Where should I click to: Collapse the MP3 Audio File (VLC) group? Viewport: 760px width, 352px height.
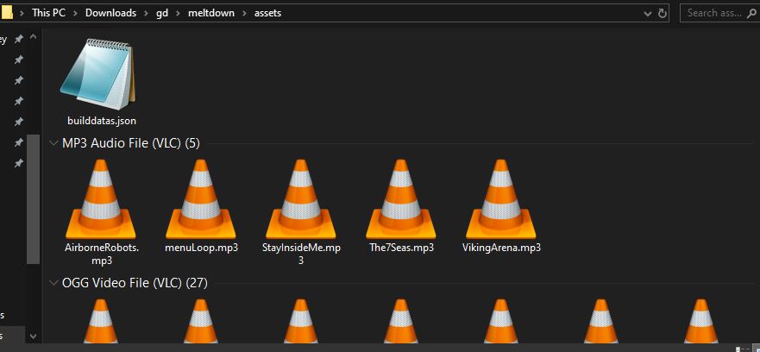[x=53, y=143]
